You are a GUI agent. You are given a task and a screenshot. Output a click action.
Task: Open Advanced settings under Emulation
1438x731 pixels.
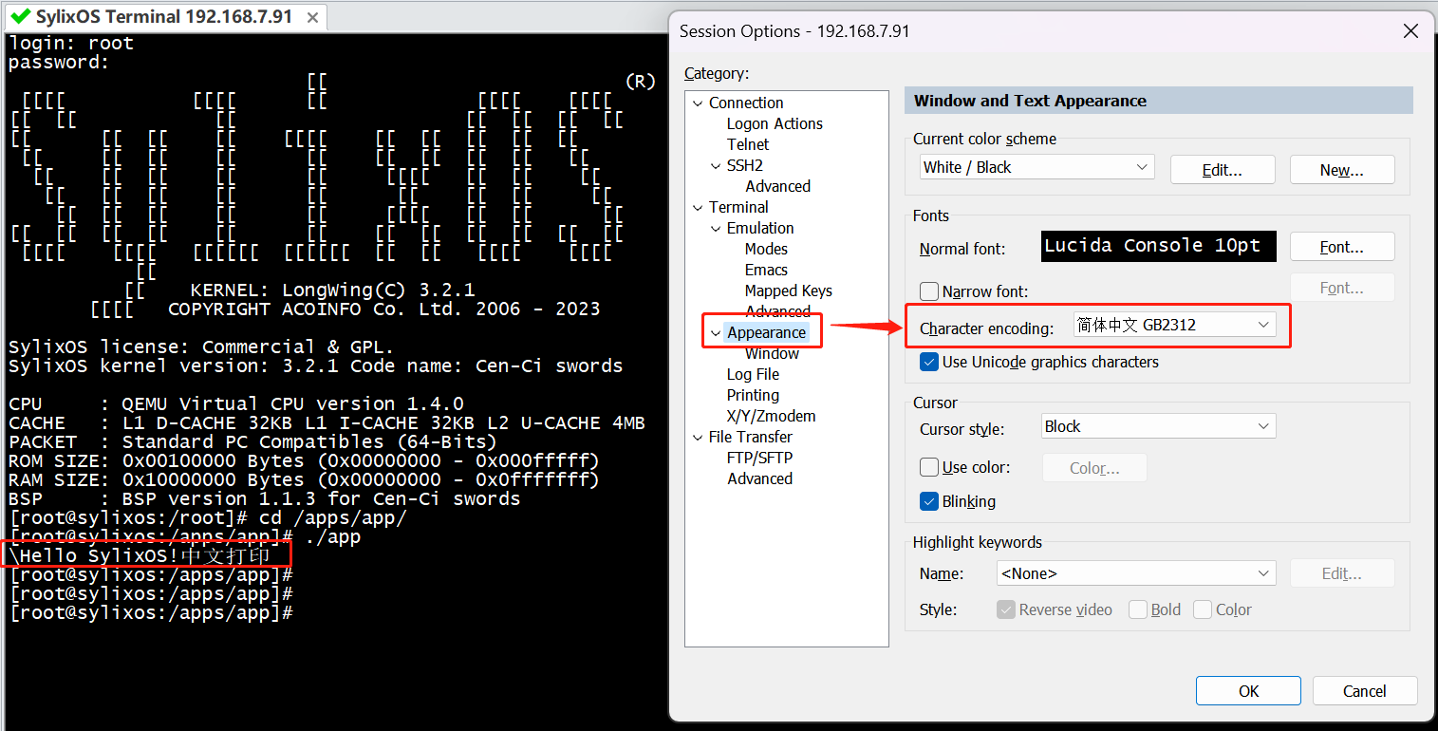click(x=777, y=311)
